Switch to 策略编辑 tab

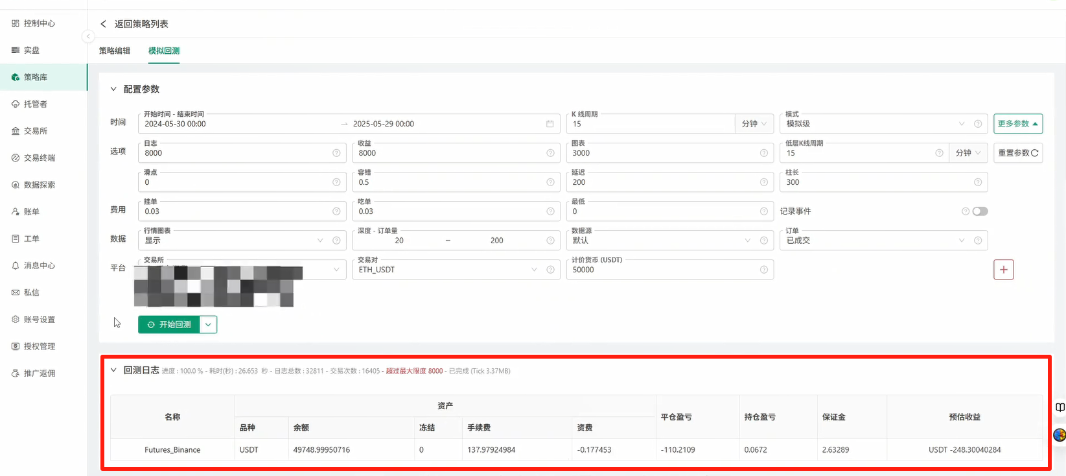[x=115, y=51]
